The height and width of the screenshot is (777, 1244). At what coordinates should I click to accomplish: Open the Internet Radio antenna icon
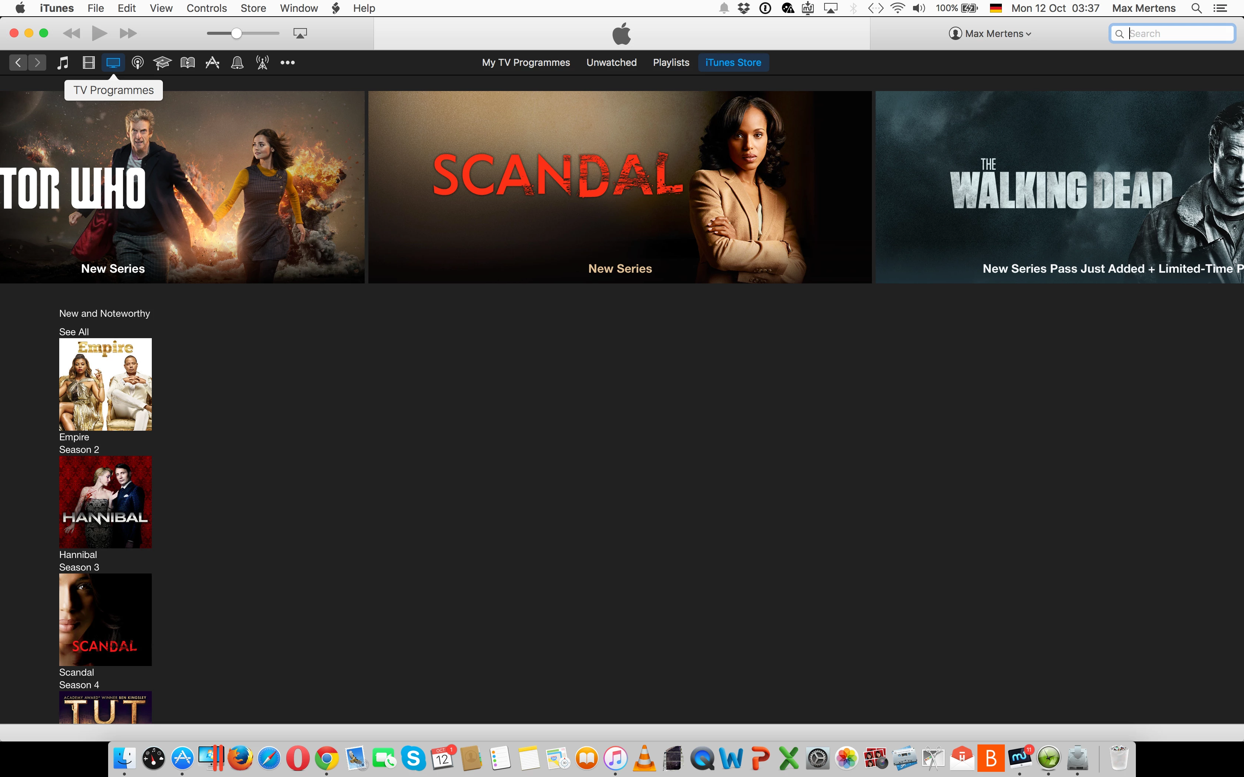(x=262, y=63)
